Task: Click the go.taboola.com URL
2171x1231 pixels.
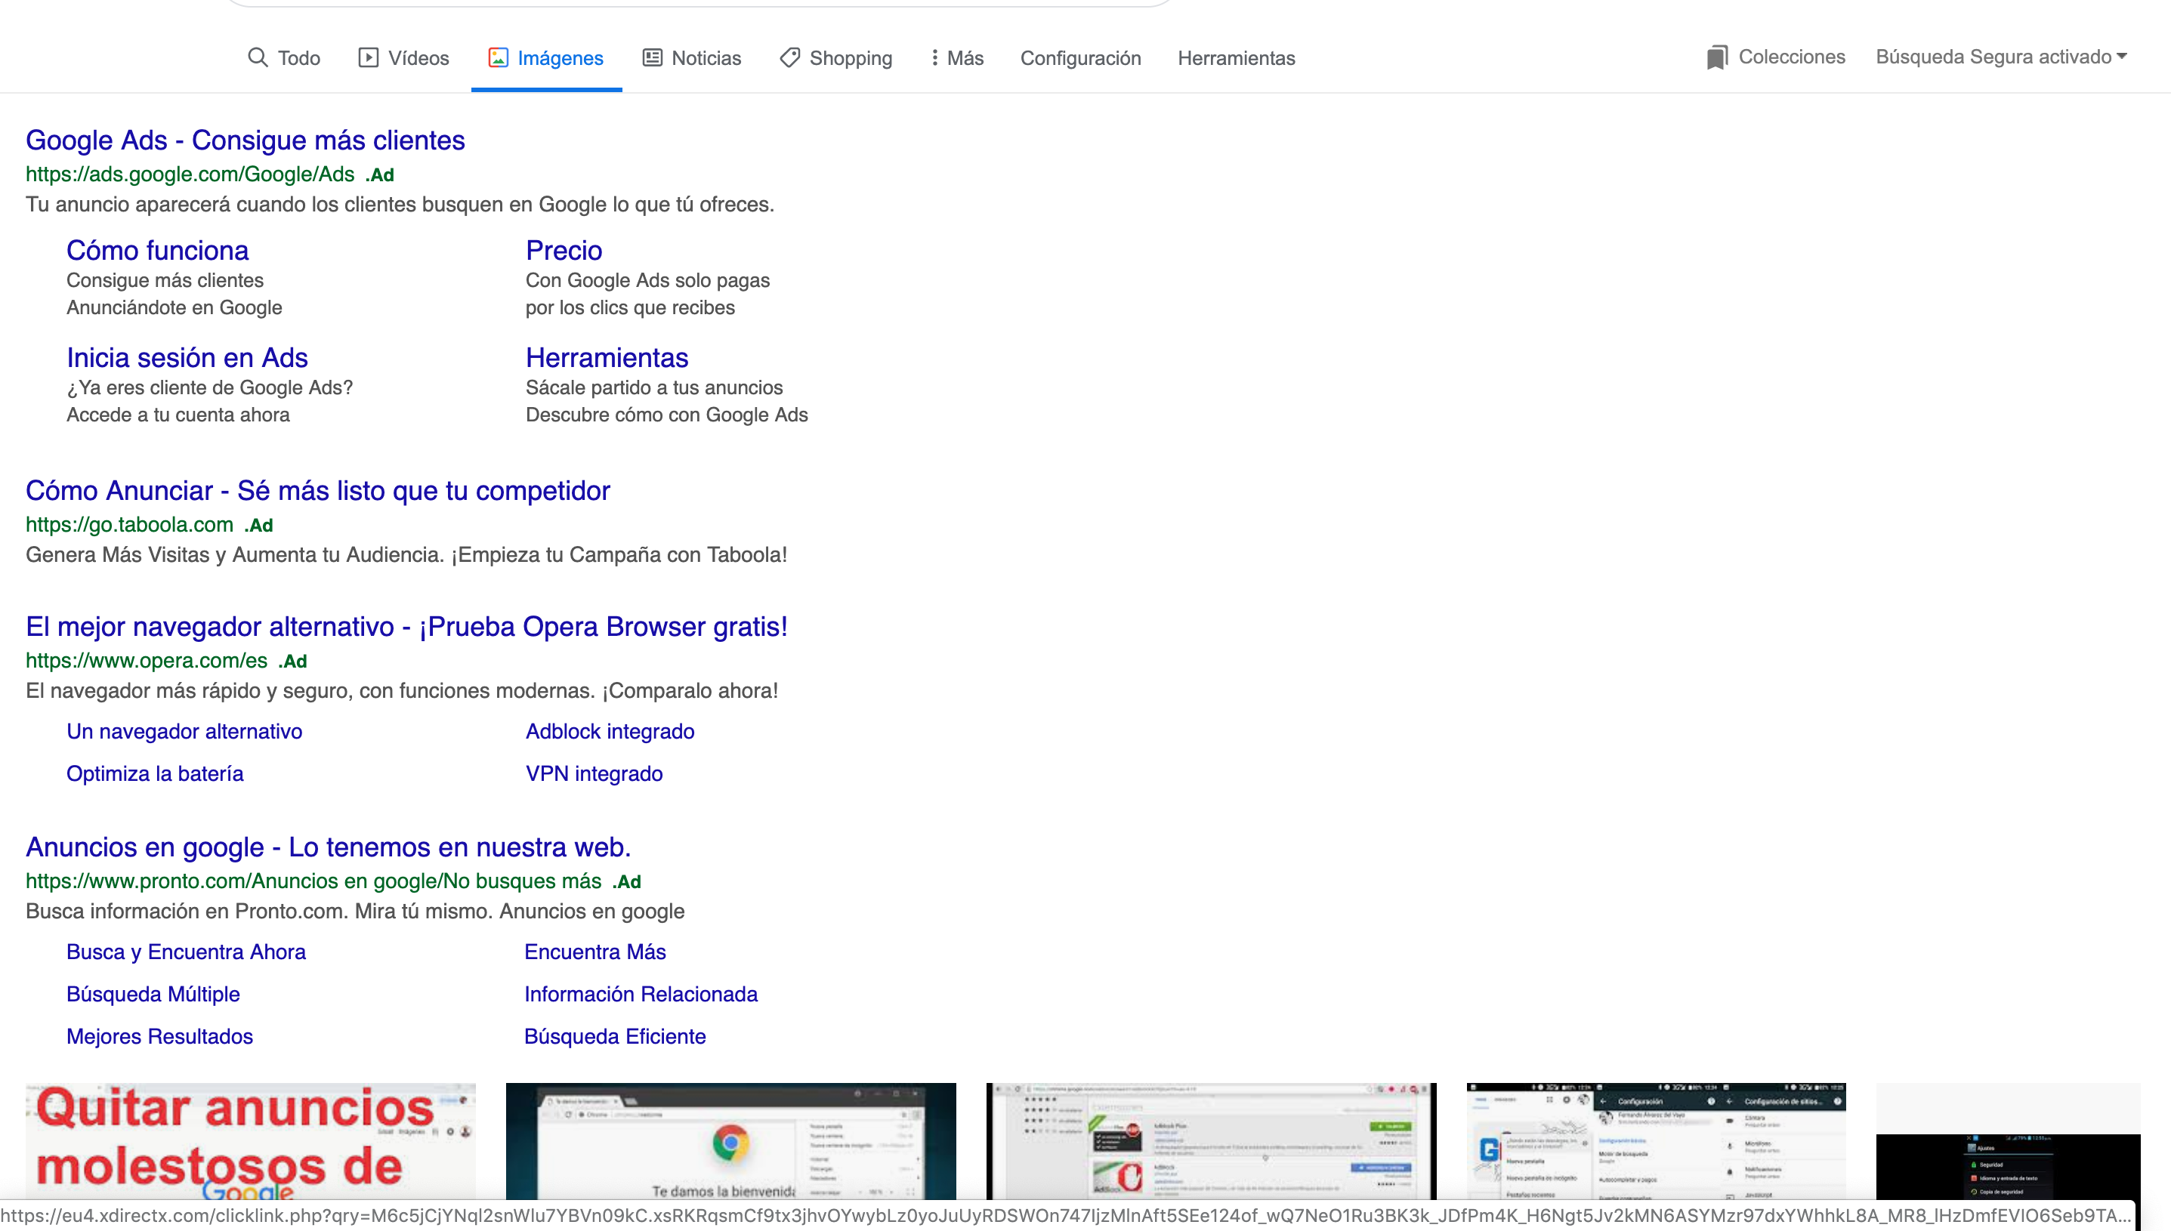Action: point(129,524)
